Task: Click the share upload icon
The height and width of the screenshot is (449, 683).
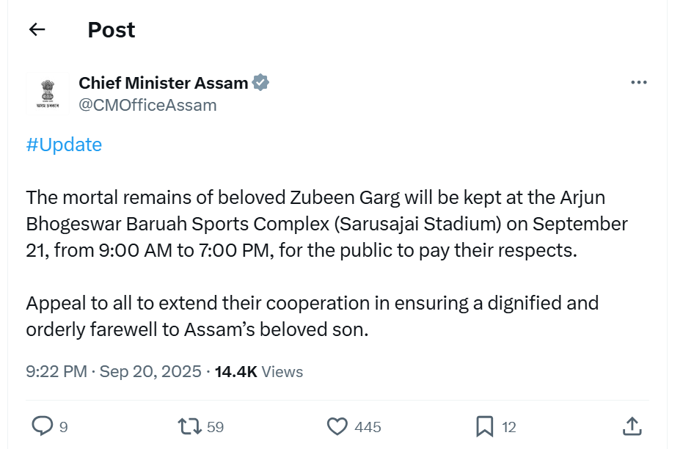Action: coord(632,426)
